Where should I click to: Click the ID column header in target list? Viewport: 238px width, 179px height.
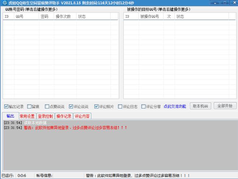click(x=131, y=16)
